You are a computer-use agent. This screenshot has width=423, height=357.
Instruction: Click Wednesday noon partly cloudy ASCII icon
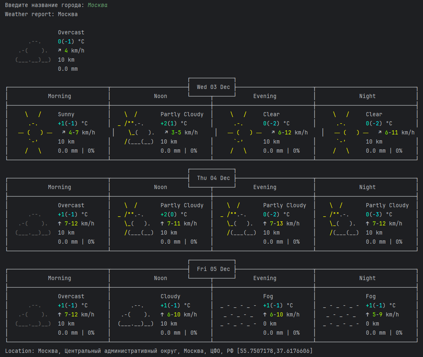(x=136, y=128)
